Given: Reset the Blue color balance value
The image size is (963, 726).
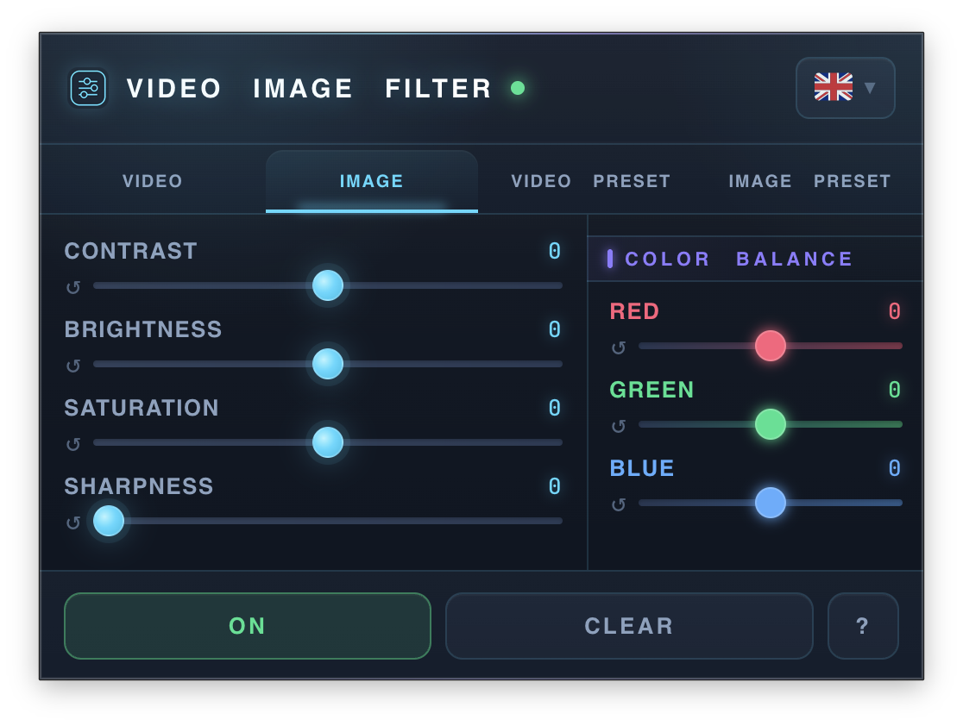Looking at the screenshot, I should tap(619, 504).
